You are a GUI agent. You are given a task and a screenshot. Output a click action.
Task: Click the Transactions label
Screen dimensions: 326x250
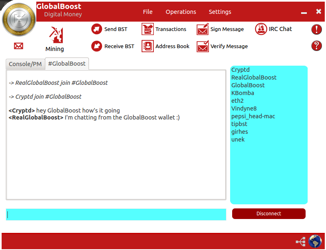click(171, 29)
